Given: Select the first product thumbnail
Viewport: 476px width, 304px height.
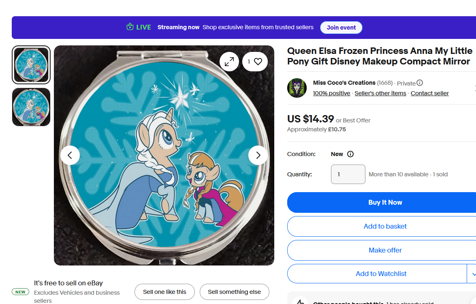Looking at the screenshot, I should pyautogui.click(x=31, y=65).
